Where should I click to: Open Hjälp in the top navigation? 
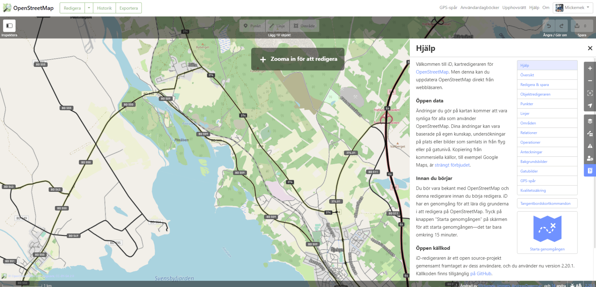click(x=534, y=7)
